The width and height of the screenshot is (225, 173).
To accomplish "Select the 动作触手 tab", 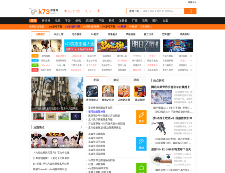I will 76,34.
